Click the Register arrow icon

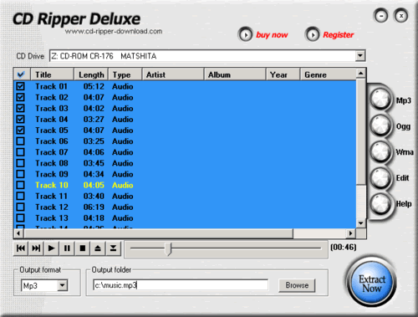(x=313, y=35)
